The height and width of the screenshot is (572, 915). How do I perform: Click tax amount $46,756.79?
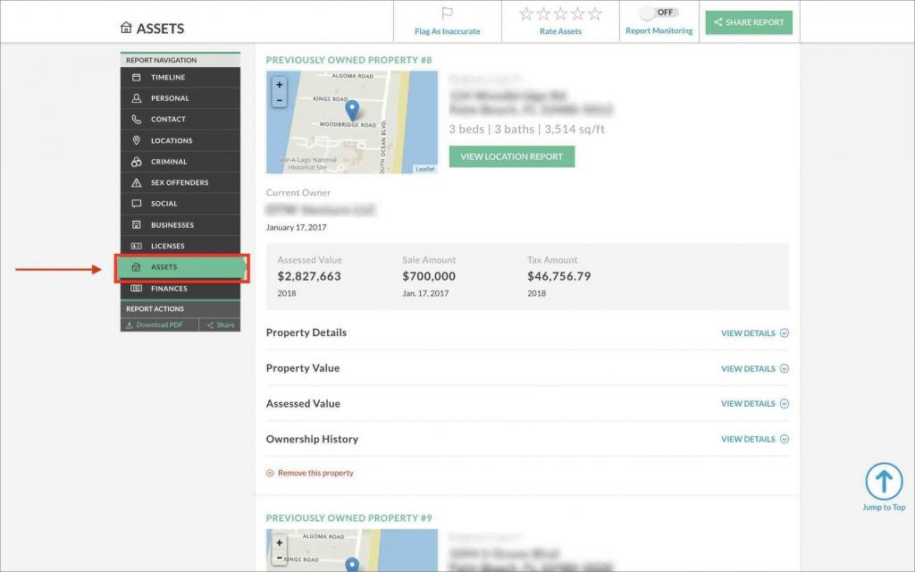coord(559,277)
